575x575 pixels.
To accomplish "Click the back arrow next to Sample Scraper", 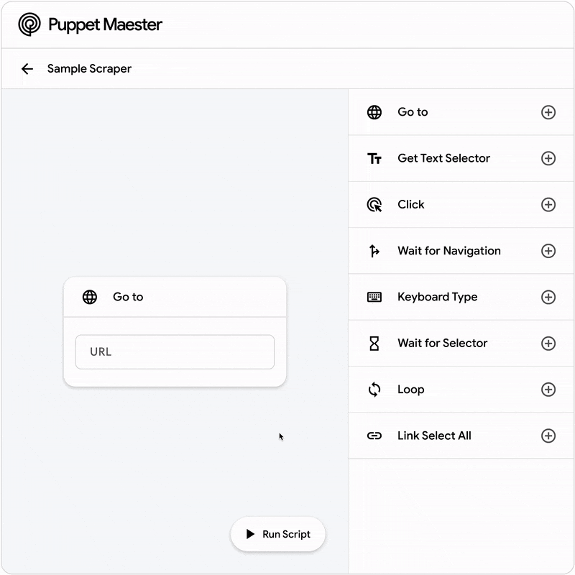I will point(27,69).
